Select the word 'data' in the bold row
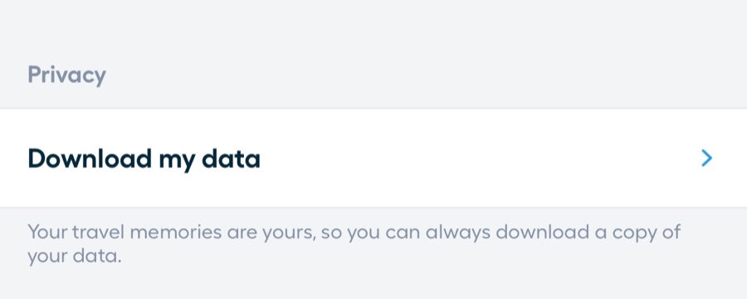This screenshot has width=747, height=299. tap(231, 158)
